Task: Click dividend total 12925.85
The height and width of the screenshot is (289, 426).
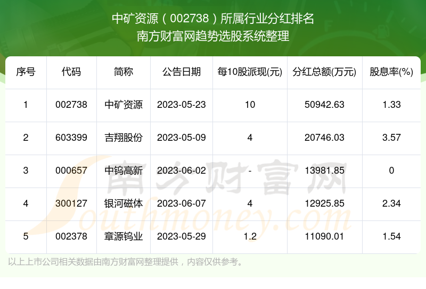Action: pos(324,203)
